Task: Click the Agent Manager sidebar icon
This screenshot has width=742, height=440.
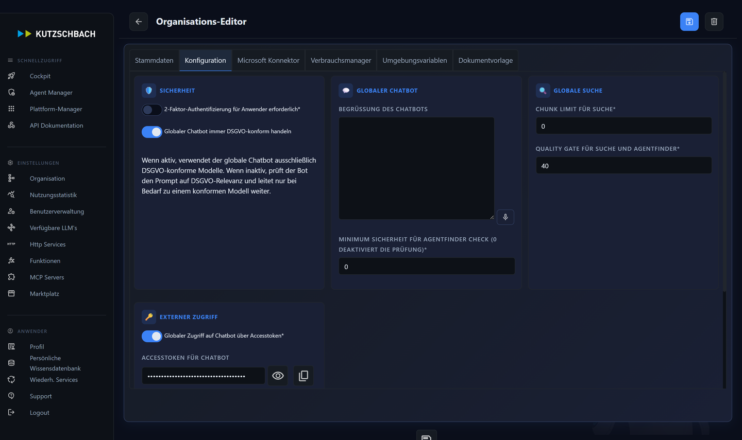Action: click(11, 92)
